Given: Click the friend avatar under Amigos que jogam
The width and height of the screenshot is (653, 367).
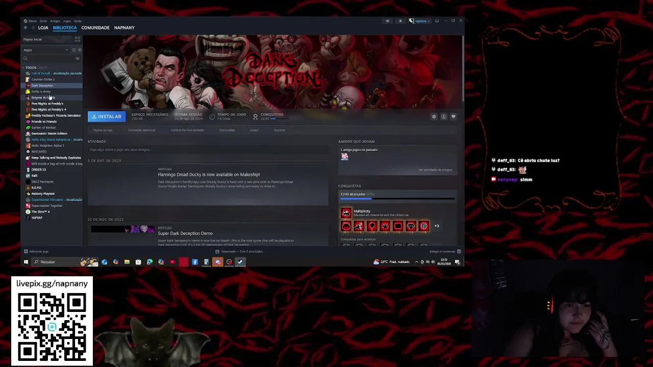Looking at the screenshot, I should [x=345, y=157].
